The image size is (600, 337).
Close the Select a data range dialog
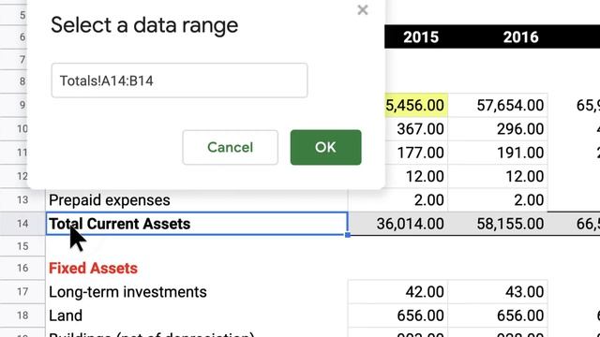point(363,10)
